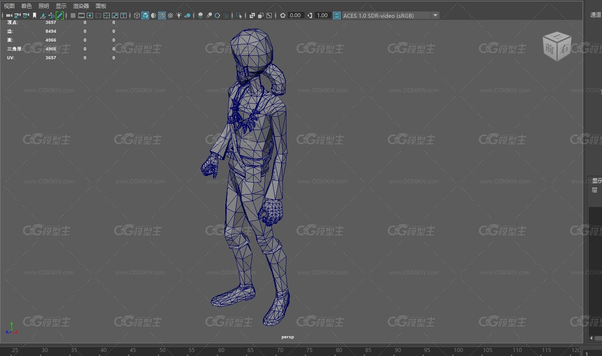Toggle the Film Gate display
The height and width of the screenshot is (356, 602).
coord(81,15)
